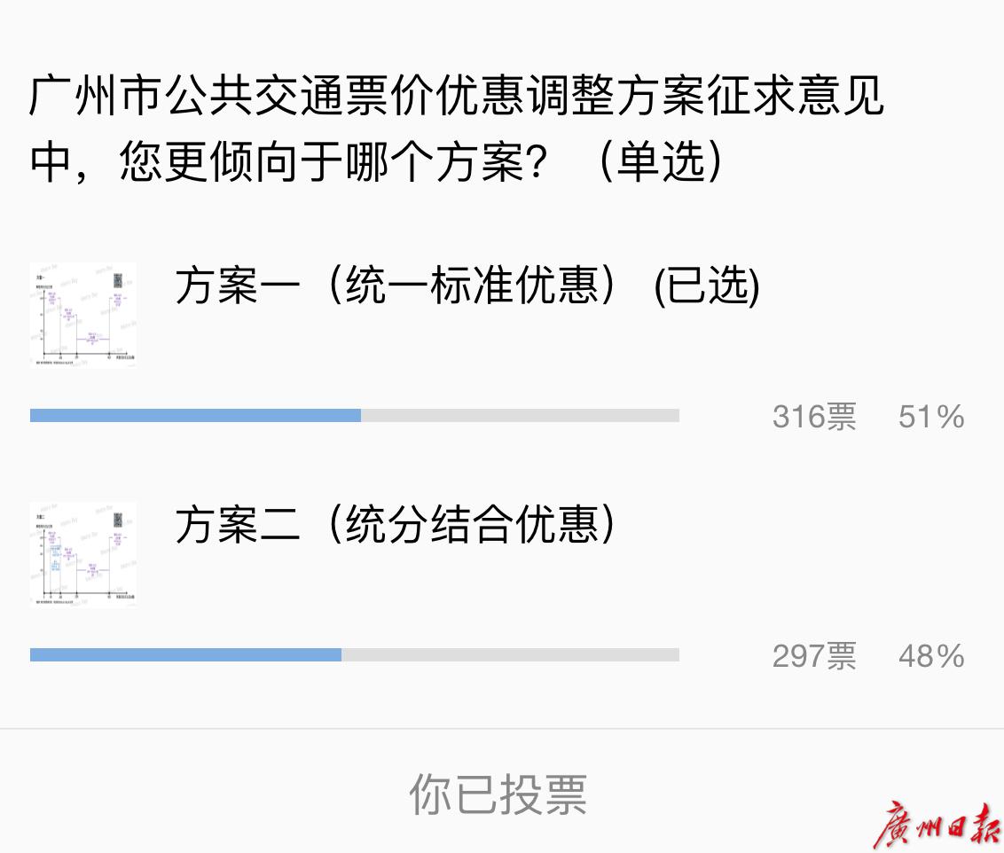This screenshot has width=1004, height=853.
Task: Click the gray unfilled bar portion for 方案一
Action: click(x=520, y=416)
